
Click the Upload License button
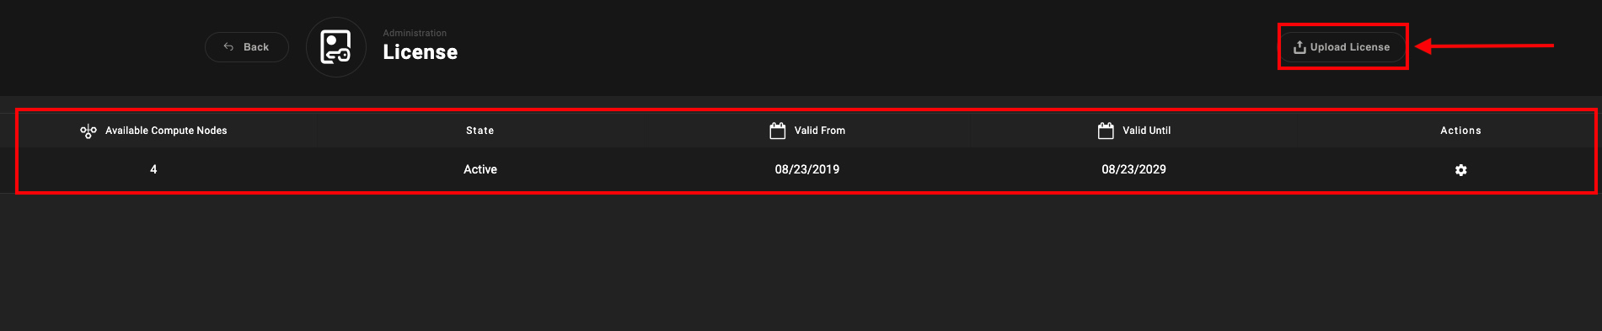point(1342,47)
